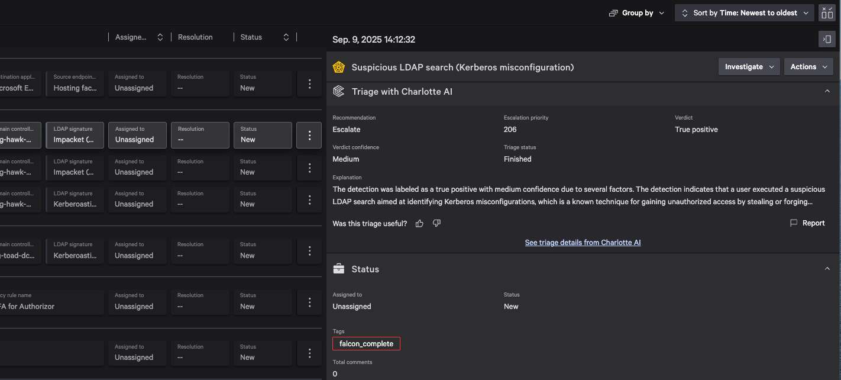Screen dimensions: 841x380
Task: Open the Investigate dropdown
Action: pyautogui.click(x=749, y=67)
